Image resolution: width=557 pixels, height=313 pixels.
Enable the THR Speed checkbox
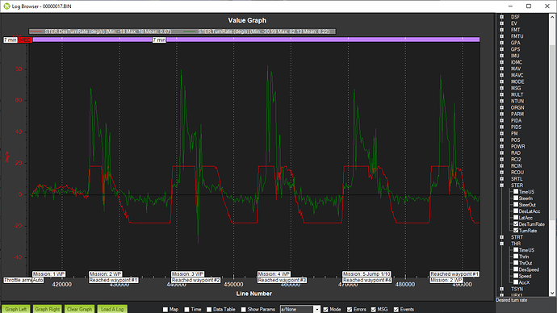click(x=516, y=276)
